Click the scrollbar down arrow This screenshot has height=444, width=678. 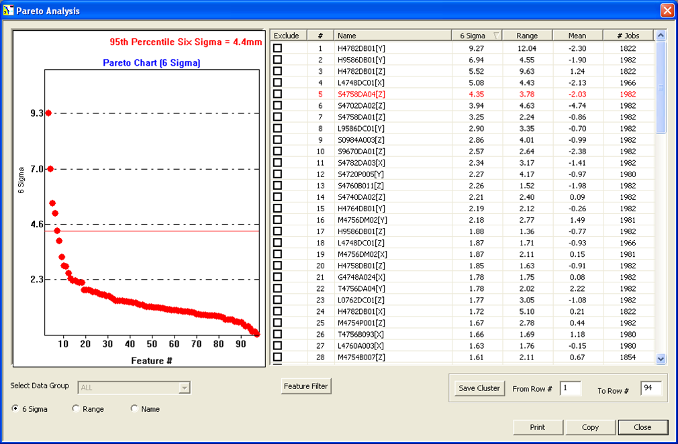click(x=659, y=358)
